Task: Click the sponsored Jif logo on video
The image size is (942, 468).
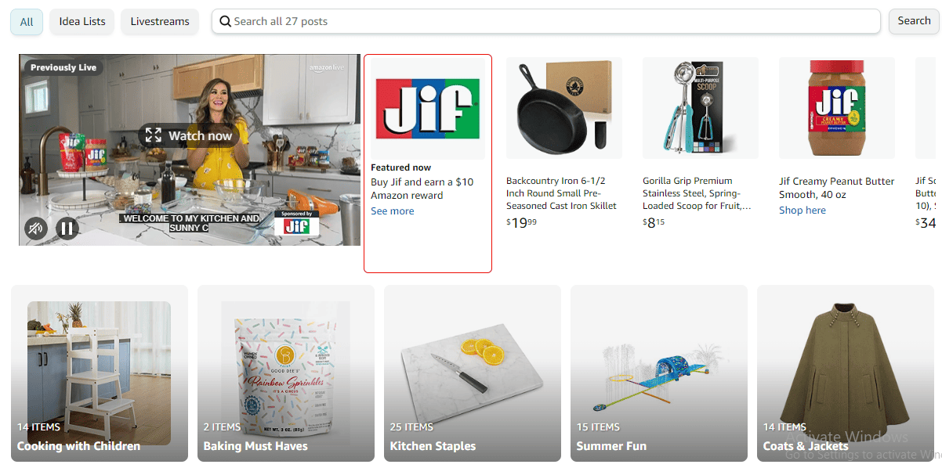Action: (297, 224)
